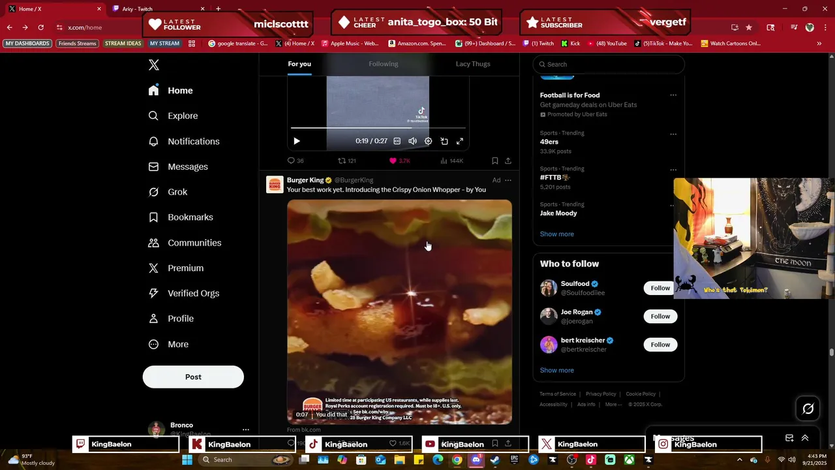Viewport: 835px width, 470px height.
Task: Show all hidden bookmarks chevron
Action: [819, 44]
